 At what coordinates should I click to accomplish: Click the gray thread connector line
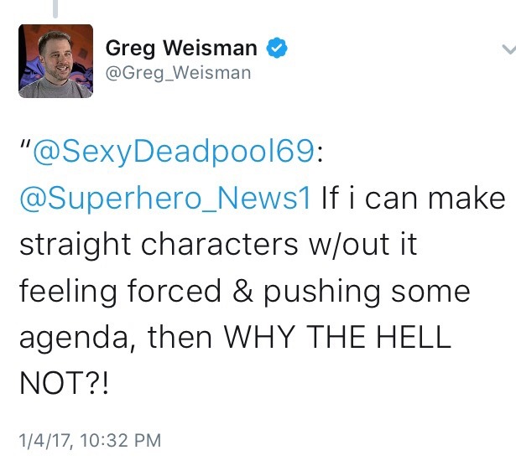pos(55,8)
